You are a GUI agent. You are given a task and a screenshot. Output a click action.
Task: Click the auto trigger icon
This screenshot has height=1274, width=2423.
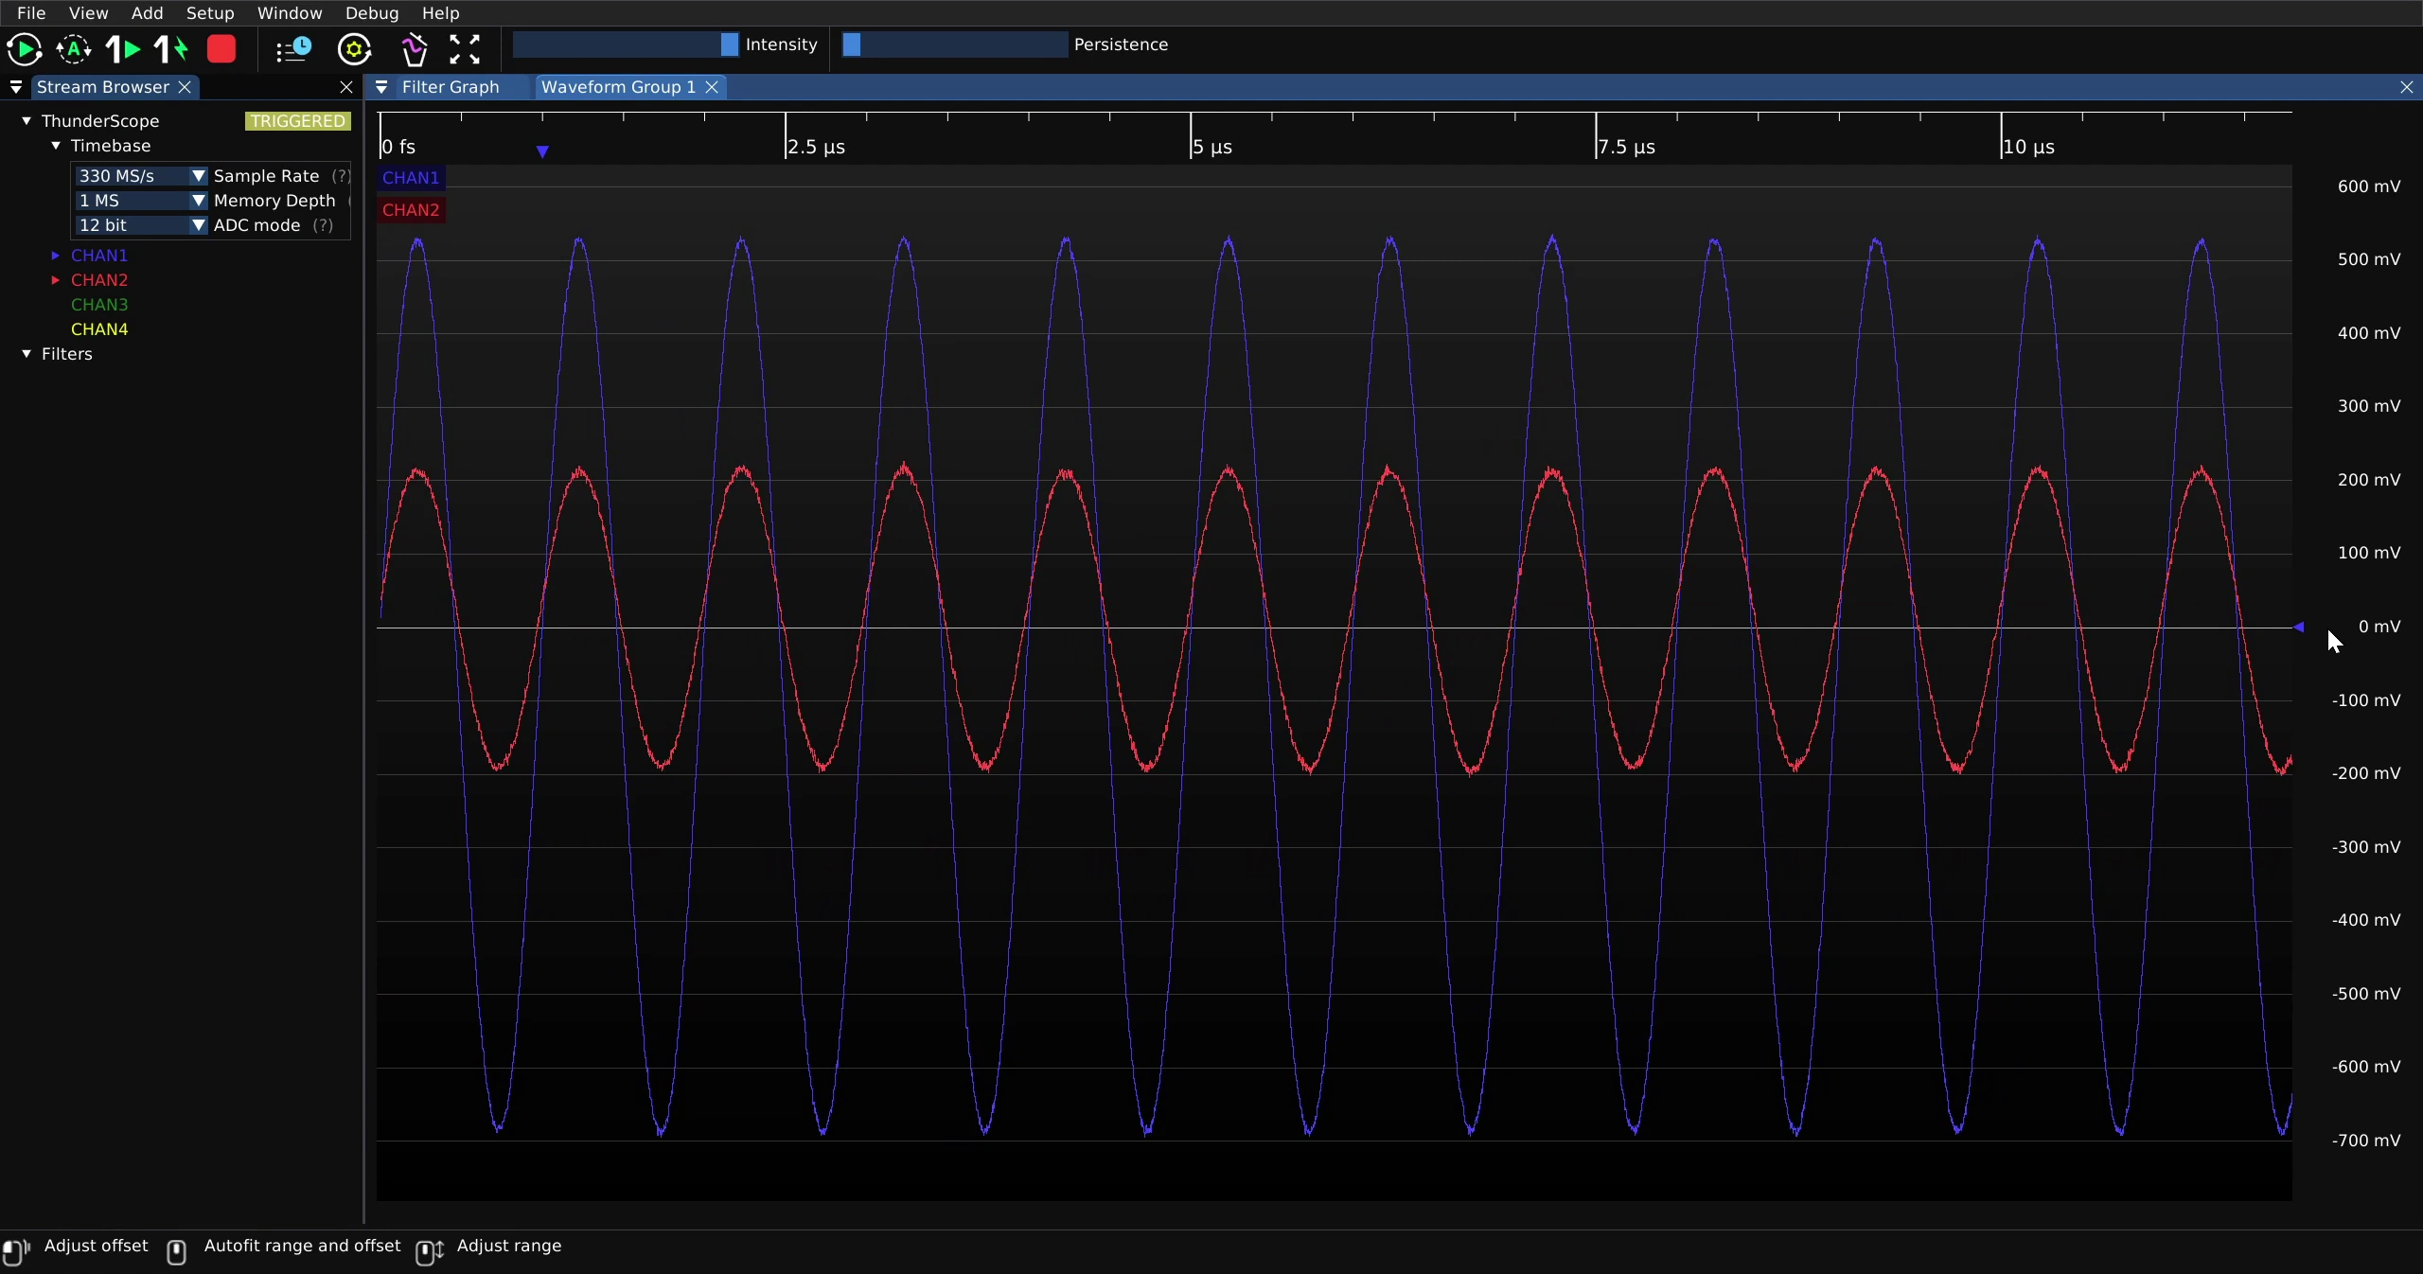coord(74,49)
